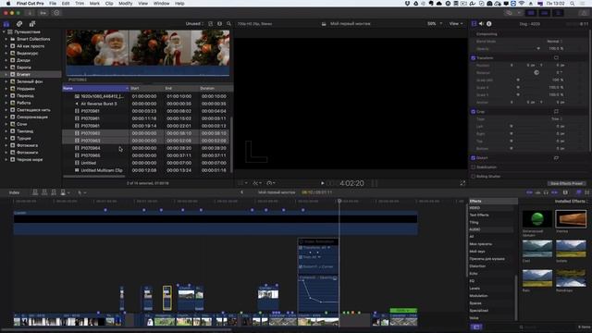
Task: Toggle the Distort checkbox in inspector
Action: coord(473,158)
